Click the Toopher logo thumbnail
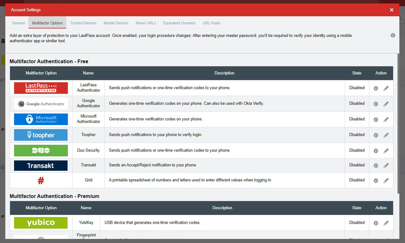 click(x=41, y=135)
